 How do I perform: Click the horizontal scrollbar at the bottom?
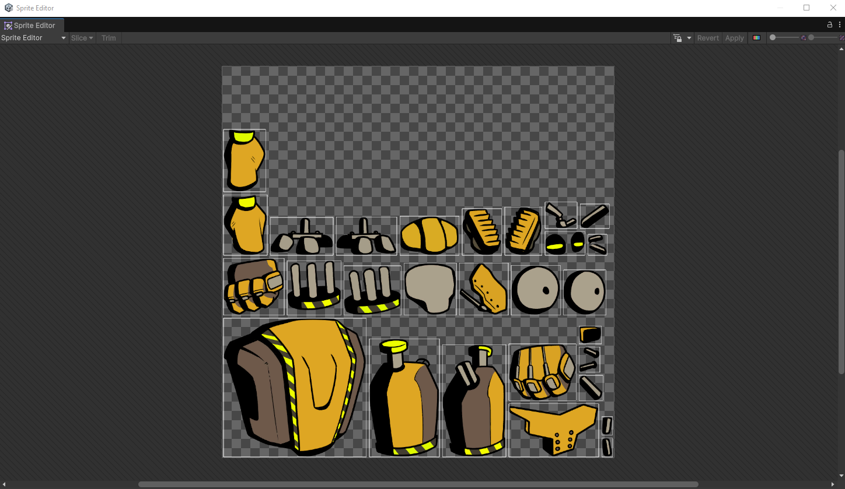[418, 484]
